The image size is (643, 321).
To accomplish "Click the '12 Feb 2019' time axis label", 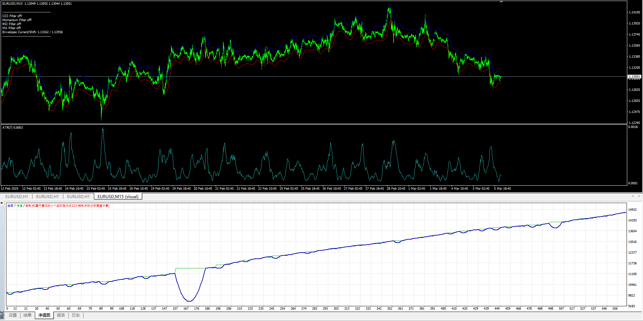I will pyautogui.click(x=9, y=189).
